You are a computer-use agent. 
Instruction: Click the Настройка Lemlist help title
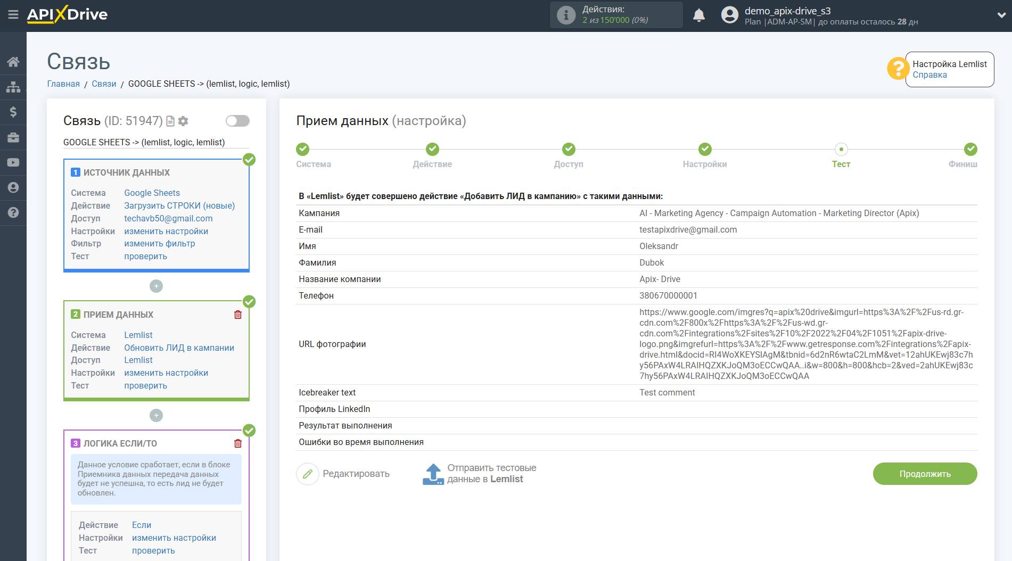tap(949, 64)
